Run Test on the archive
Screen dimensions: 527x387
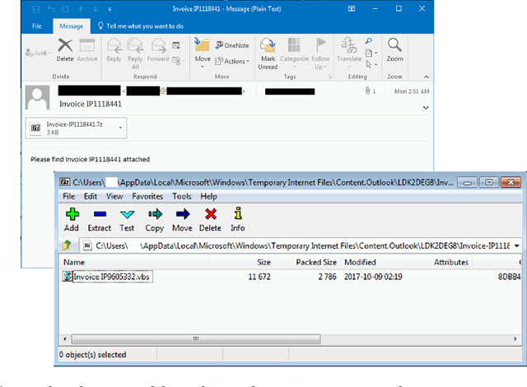coord(127,218)
